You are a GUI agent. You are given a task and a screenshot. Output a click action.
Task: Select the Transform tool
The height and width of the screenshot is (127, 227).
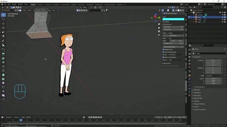(x=3, y=36)
